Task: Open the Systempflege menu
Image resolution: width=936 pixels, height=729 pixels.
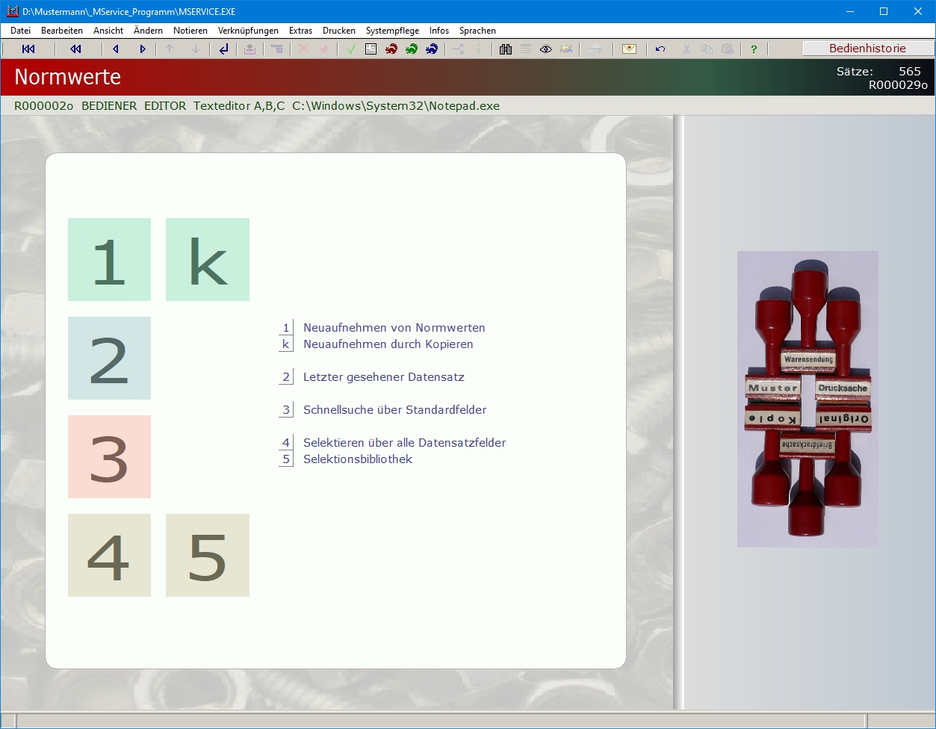Action: [392, 31]
